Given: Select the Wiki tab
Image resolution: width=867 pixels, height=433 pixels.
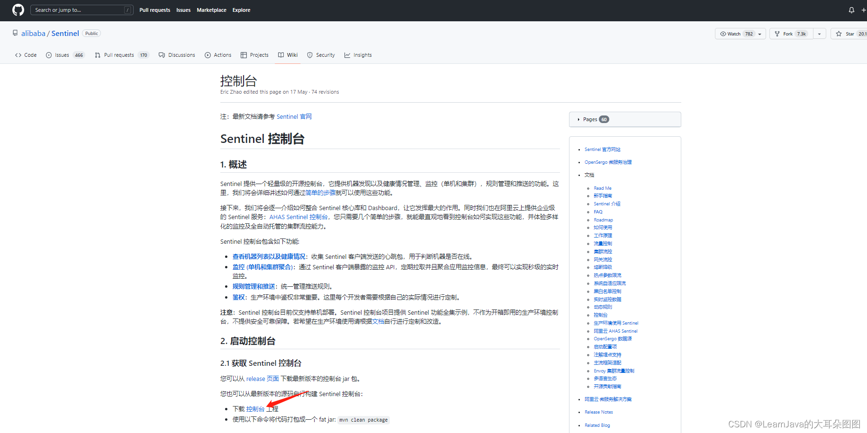Looking at the screenshot, I should click(288, 55).
